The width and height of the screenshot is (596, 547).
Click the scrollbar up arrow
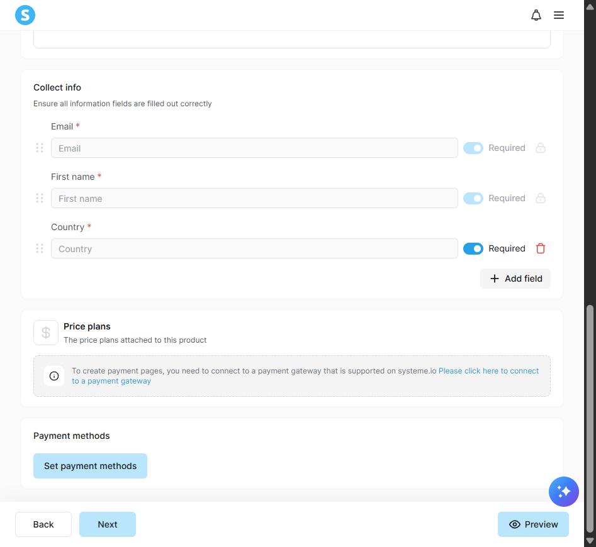590,6
